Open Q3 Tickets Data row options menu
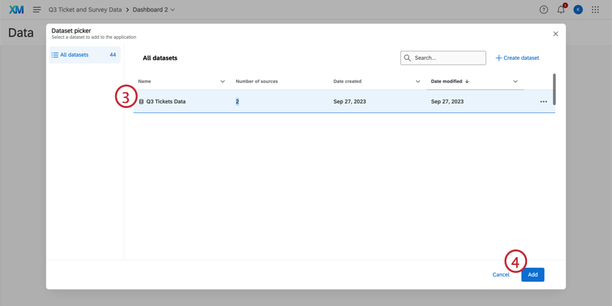The height and width of the screenshot is (306, 612). [x=544, y=102]
